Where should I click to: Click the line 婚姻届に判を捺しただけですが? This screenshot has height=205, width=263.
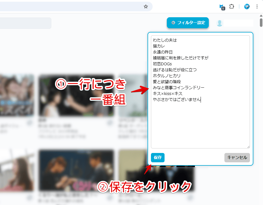(x=181, y=58)
